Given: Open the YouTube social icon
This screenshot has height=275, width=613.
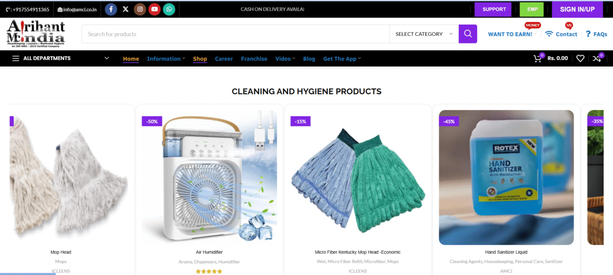Looking at the screenshot, I should [154, 9].
